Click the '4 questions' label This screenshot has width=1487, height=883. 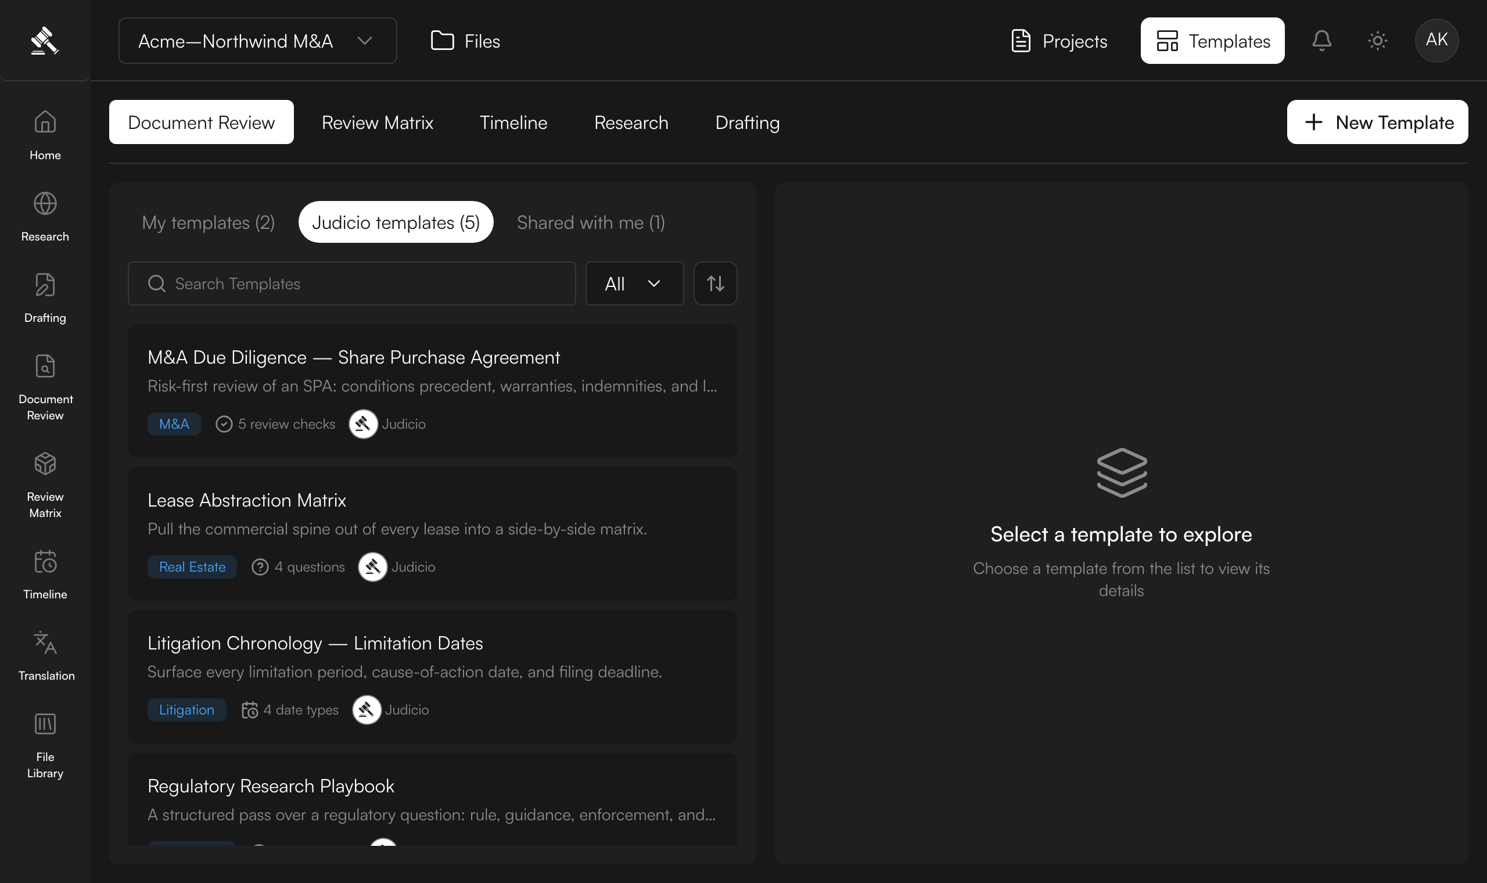(310, 567)
